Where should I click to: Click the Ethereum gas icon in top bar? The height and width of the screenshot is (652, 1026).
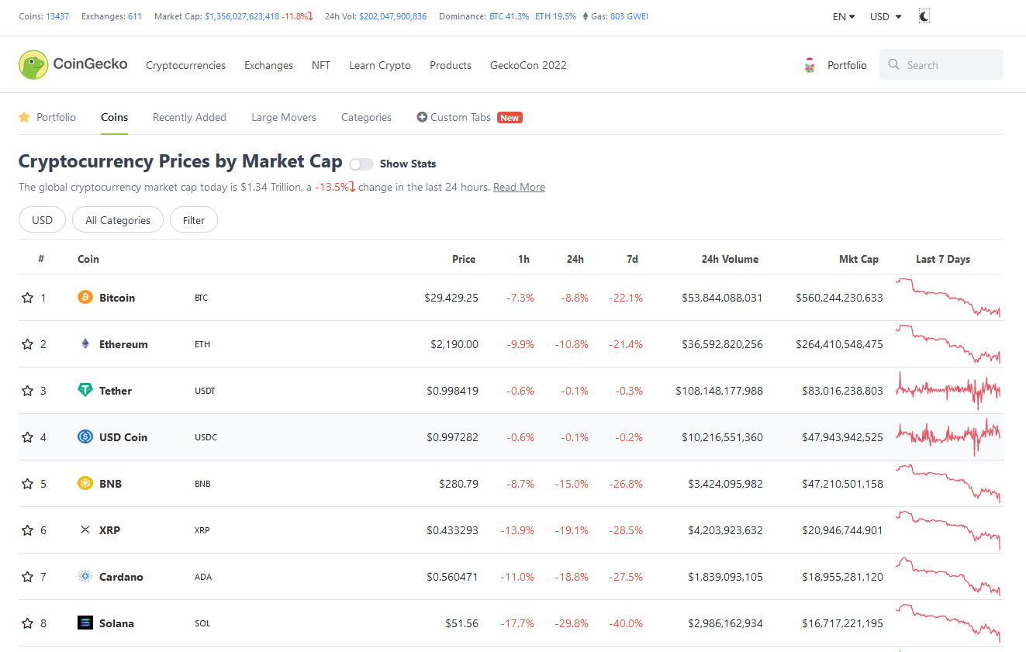586,16
